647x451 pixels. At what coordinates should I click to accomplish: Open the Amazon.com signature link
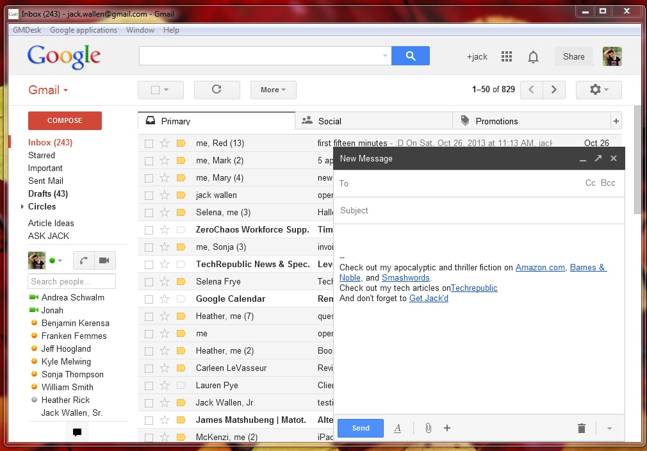(x=540, y=267)
